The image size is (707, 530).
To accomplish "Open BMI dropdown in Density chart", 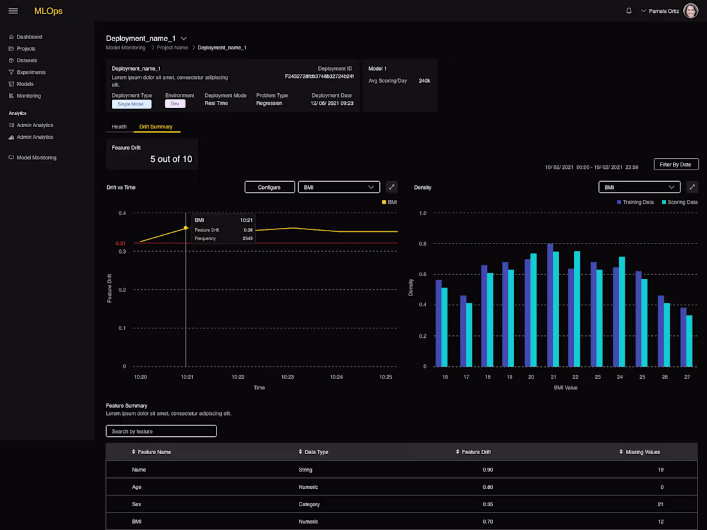I will 640,187.
